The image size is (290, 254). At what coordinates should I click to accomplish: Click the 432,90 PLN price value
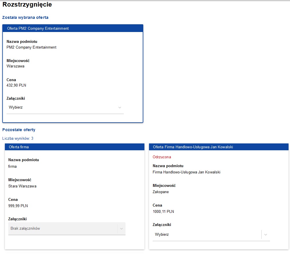(16, 85)
